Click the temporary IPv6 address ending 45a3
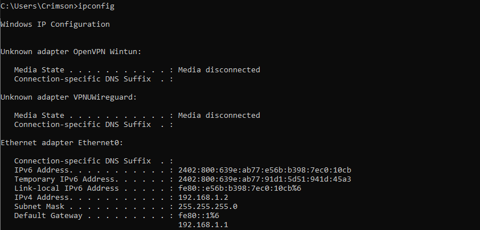480x230 pixels. (x=264, y=179)
